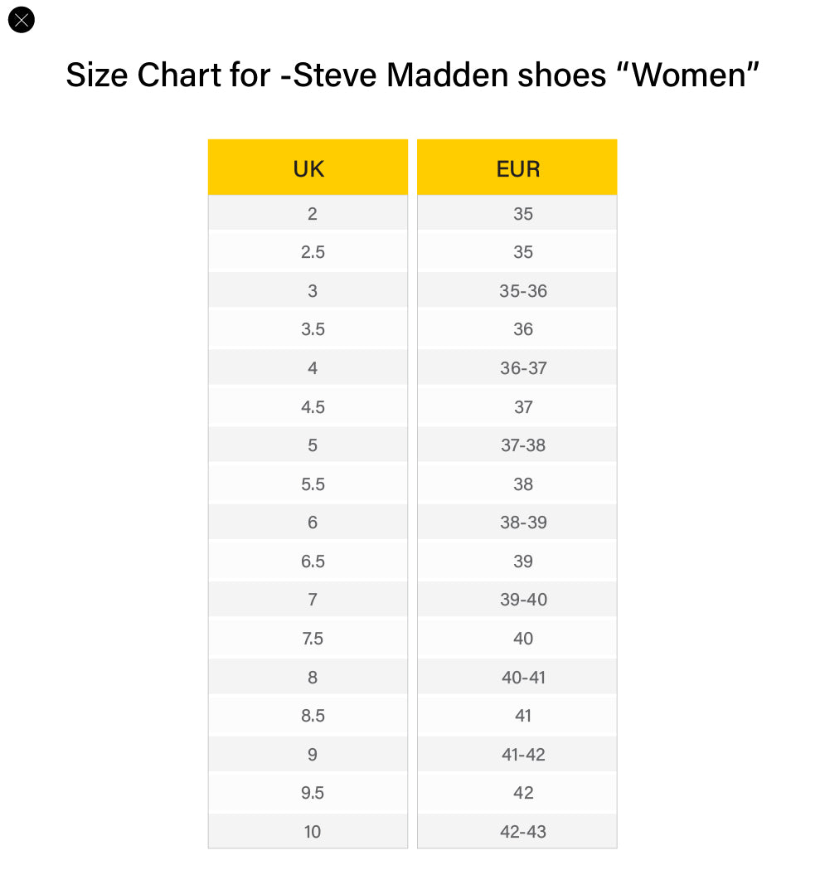Click EUR size 38-39 cell
The width and height of the screenshot is (825, 875).
point(523,523)
